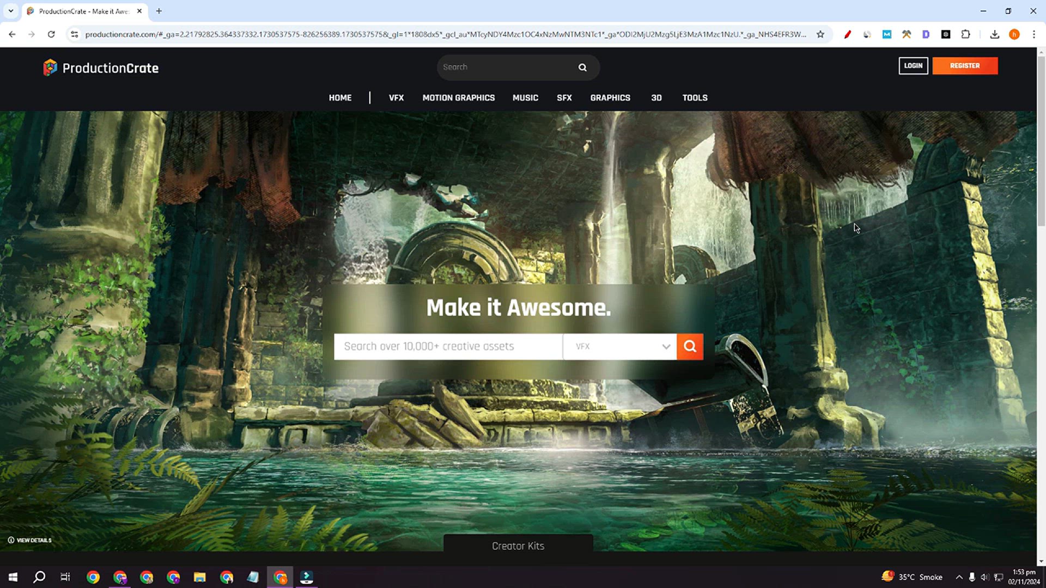Go to the HOME menu item
Image resolution: width=1046 pixels, height=588 pixels.
click(x=340, y=98)
